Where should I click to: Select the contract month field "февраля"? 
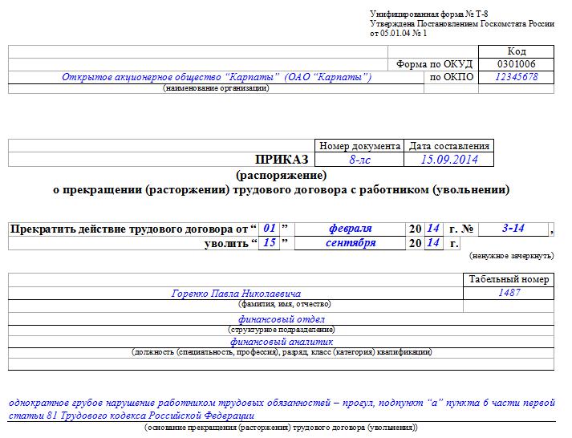click(x=350, y=229)
